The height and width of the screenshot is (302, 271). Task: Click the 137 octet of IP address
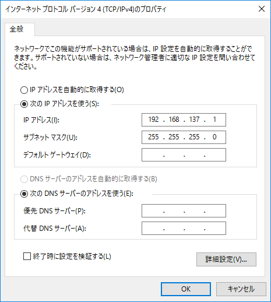pos(194,120)
